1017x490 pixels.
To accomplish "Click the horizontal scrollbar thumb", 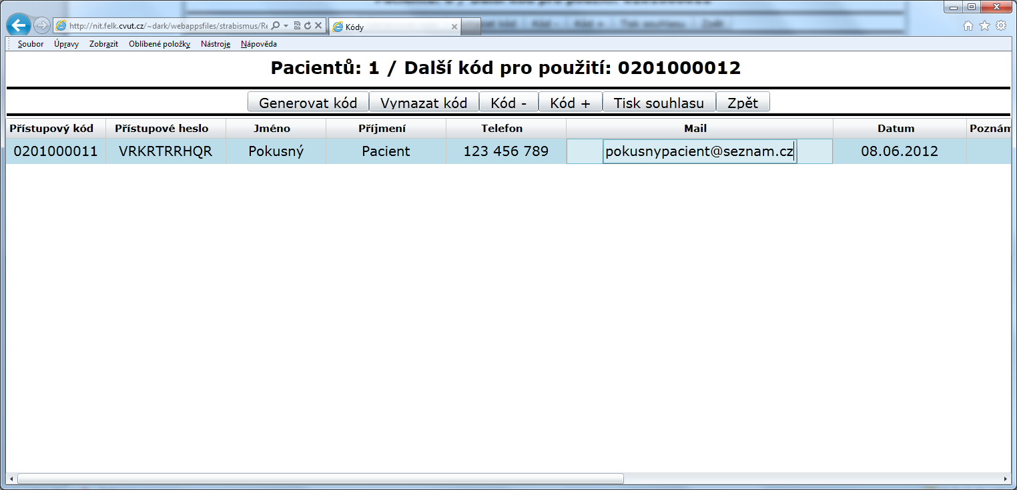I will [x=320, y=479].
